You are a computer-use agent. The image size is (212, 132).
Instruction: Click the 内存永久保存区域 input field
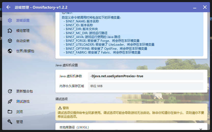(x=145, y=86)
